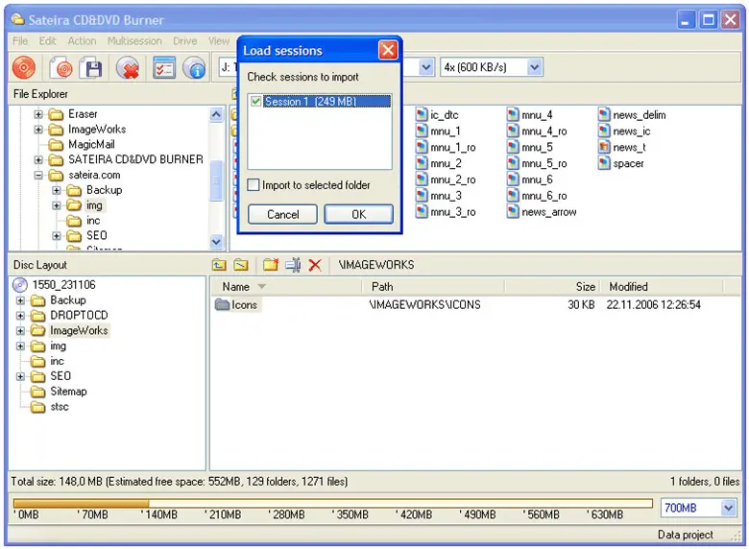Expand the DROPTOCD folder in Disc Layout tree
The height and width of the screenshot is (549, 749).
pyautogui.click(x=21, y=316)
